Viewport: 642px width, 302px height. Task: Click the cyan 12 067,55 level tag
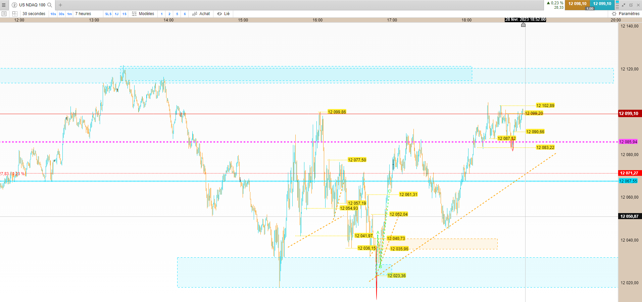[628, 181]
